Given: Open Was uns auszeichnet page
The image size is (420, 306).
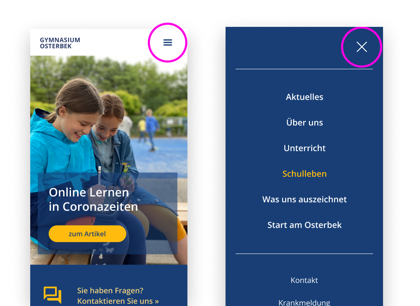Looking at the screenshot, I should [x=304, y=199].
